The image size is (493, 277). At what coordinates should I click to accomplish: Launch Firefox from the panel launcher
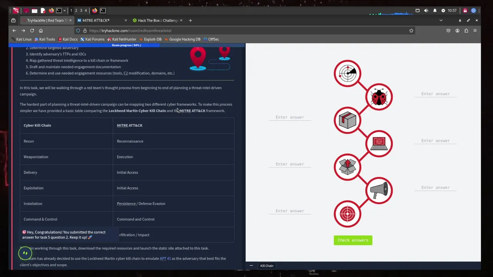tap(51, 10)
